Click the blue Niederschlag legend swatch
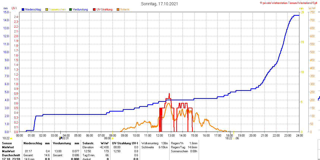Viewport: 320px width, 160px height. pyautogui.click(x=23, y=9)
